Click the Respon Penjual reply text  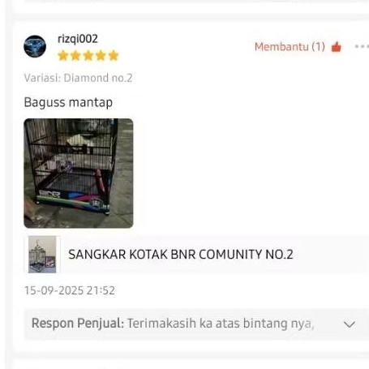pos(221,324)
